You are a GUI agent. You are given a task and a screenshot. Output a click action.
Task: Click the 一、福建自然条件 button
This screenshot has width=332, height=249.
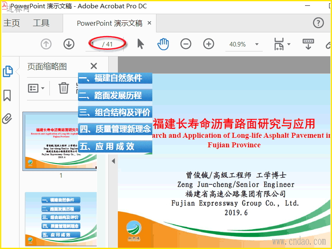[x=115, y=78]
